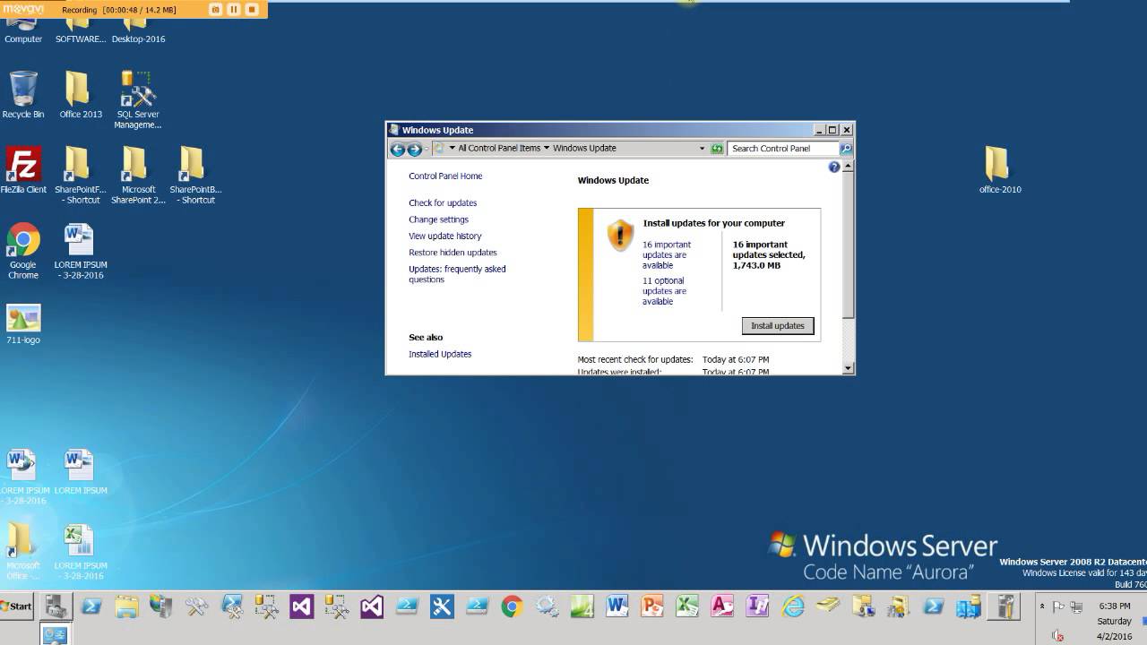
Task: Click yellow shield warning icon
Action: [620, 236]
